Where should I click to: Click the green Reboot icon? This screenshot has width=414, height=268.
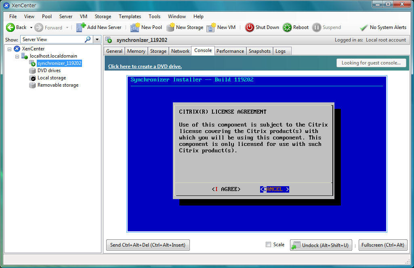click(287, 27)
